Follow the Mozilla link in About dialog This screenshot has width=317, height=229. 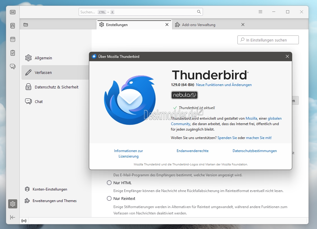(251, 118)
